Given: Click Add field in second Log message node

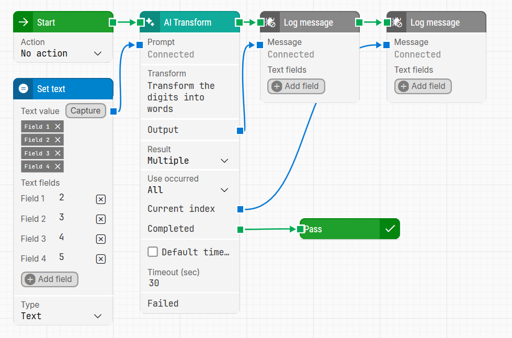Looking at the screenshot, I should [423, 86].
